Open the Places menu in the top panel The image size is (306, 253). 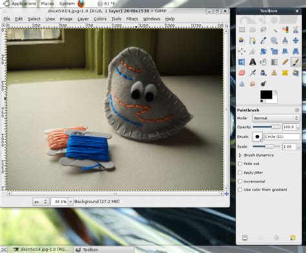point(48,4)
